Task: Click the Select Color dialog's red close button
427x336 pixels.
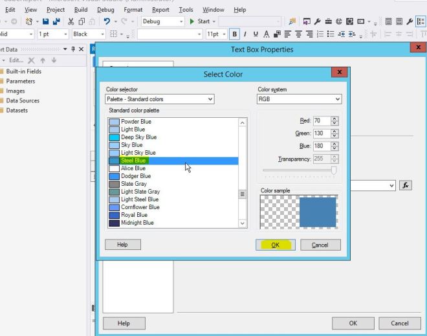Action: 336,74
